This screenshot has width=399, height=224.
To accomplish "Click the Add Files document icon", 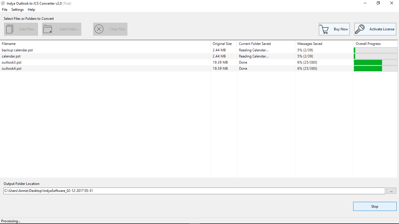I will [x=10, y=29].
